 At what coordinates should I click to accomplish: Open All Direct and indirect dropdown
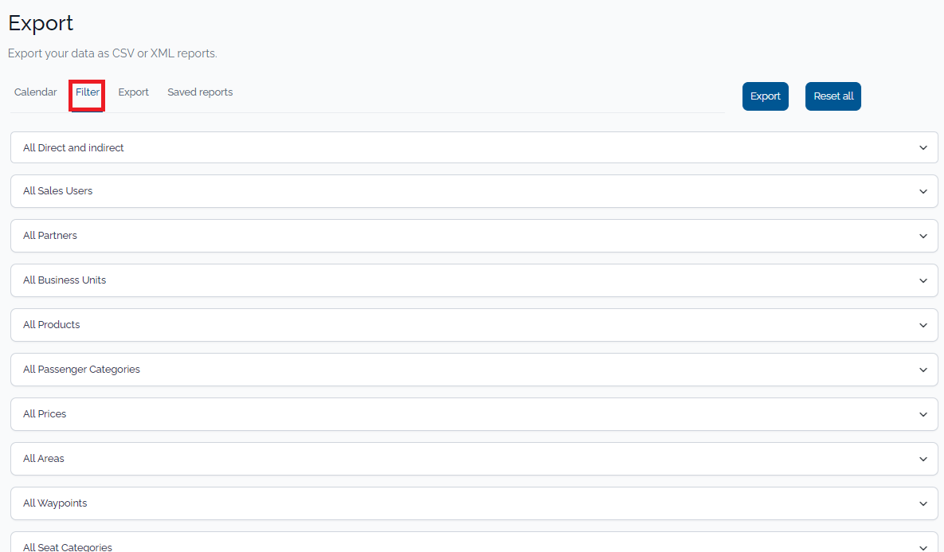[x=475, y=147]
